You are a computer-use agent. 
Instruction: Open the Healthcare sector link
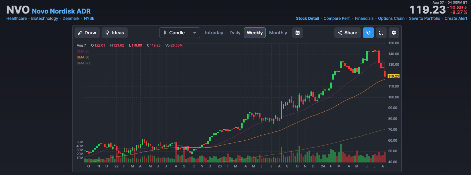17,18
